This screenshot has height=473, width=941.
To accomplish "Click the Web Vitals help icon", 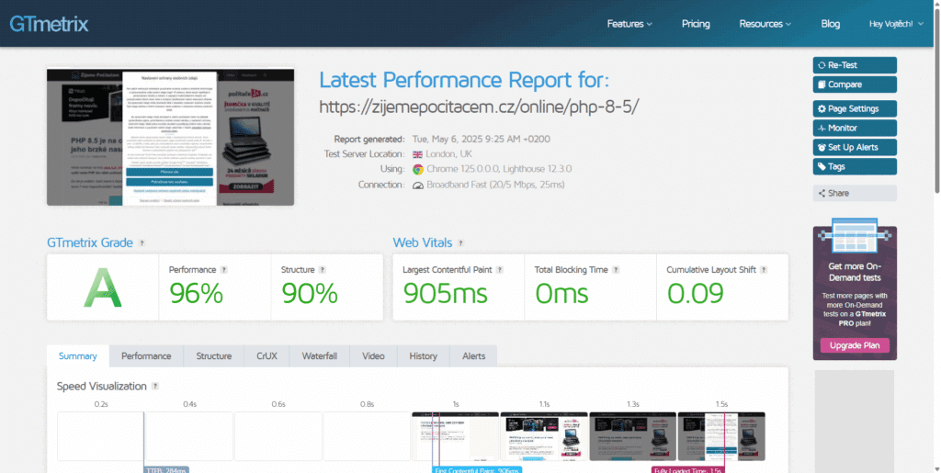I will coord(460,243).
